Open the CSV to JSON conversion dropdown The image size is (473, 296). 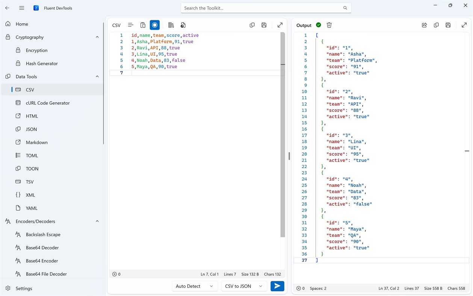(x=244, y=286)
